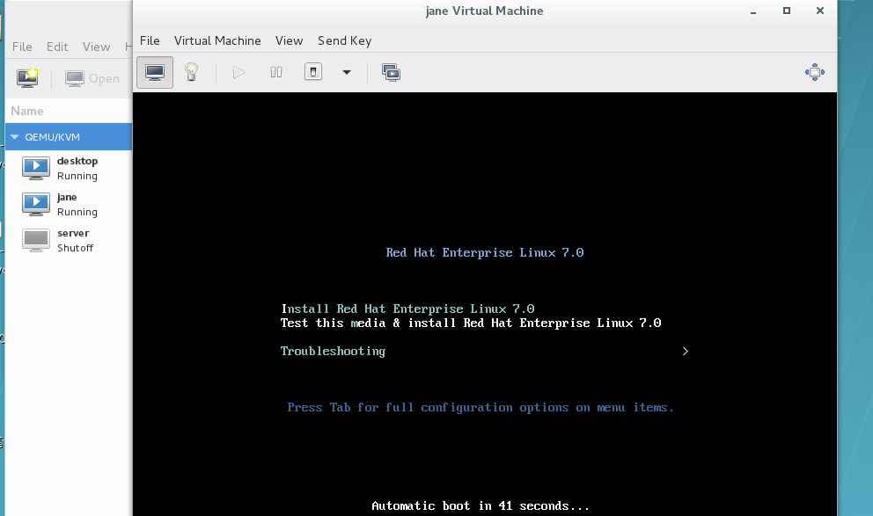Select the Troubleshooting boot menu entry

[333, 352]
